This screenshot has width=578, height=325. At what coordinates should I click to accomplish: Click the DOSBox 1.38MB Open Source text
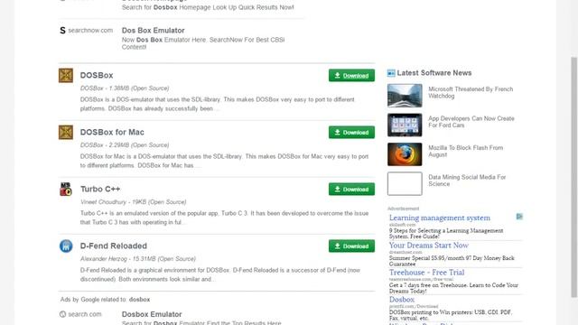(125, 88)
